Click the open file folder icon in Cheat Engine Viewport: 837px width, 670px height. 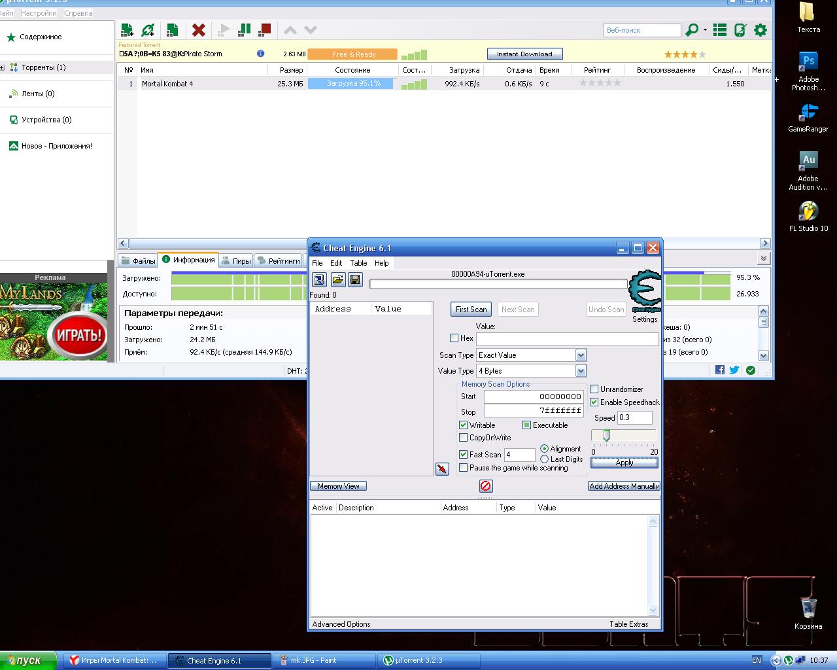[337, 280]
